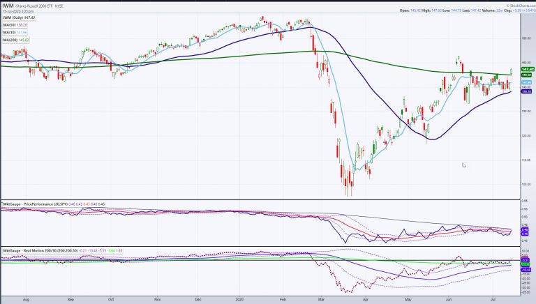Select the MA(200) legend label

coord(16,40)
